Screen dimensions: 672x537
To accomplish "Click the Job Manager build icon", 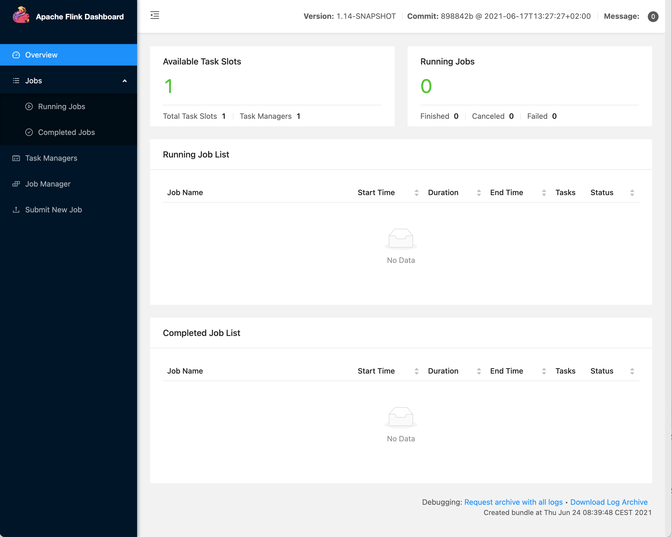I will (16, 184).
